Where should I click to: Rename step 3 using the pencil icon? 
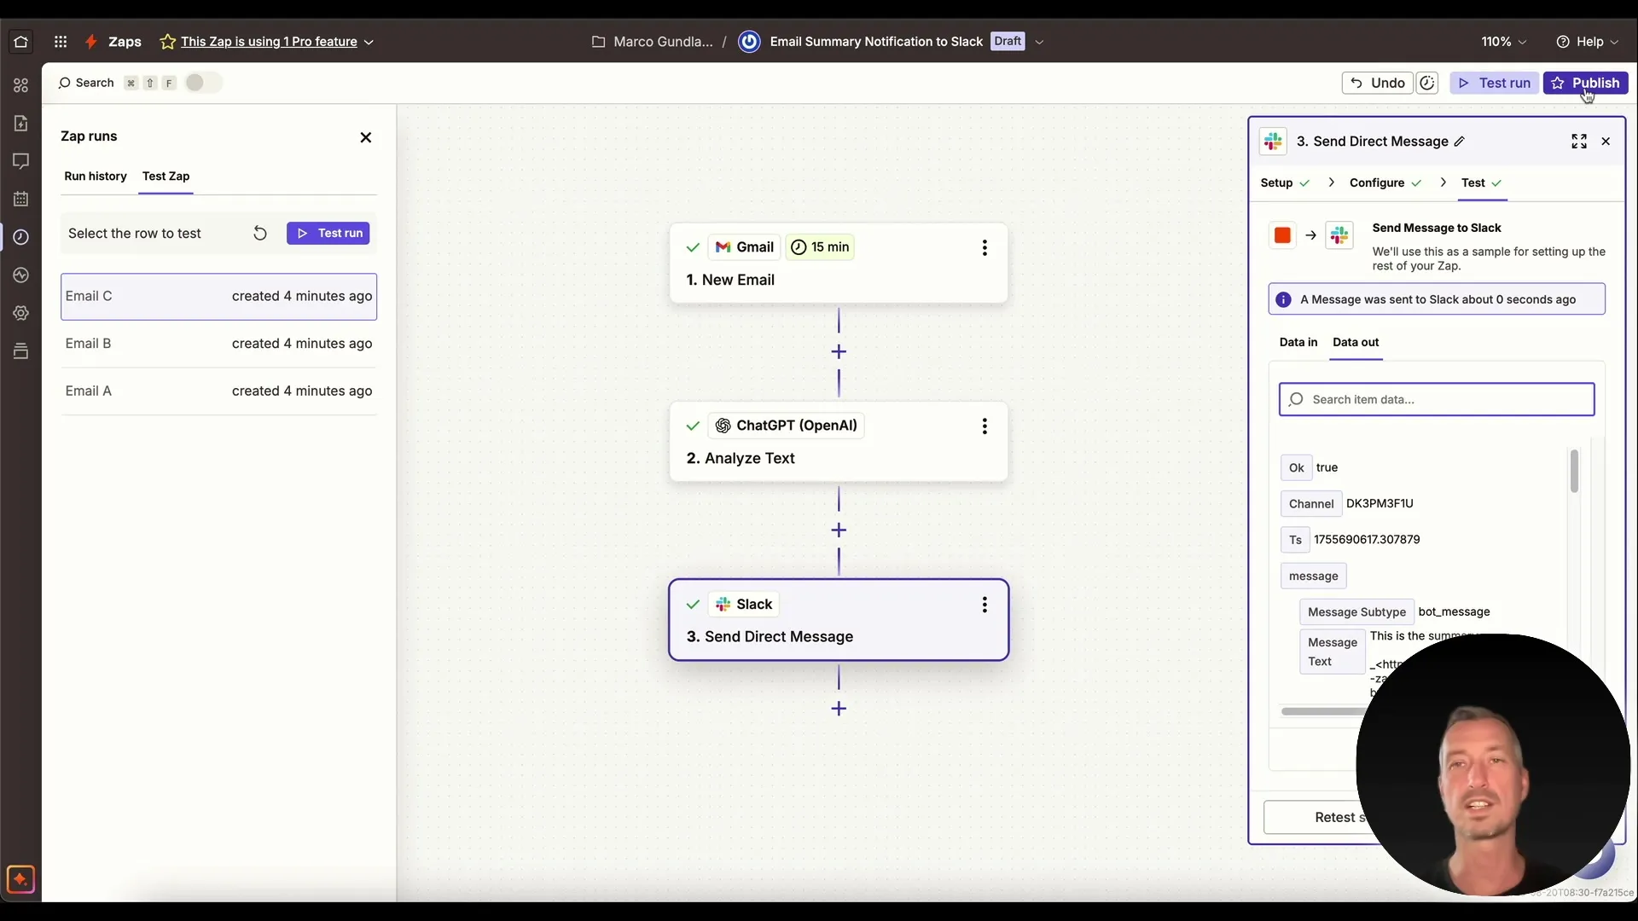point(1460,141)
